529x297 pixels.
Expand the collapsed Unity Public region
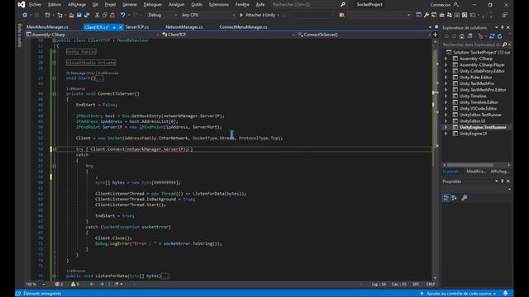click(55, 51)
